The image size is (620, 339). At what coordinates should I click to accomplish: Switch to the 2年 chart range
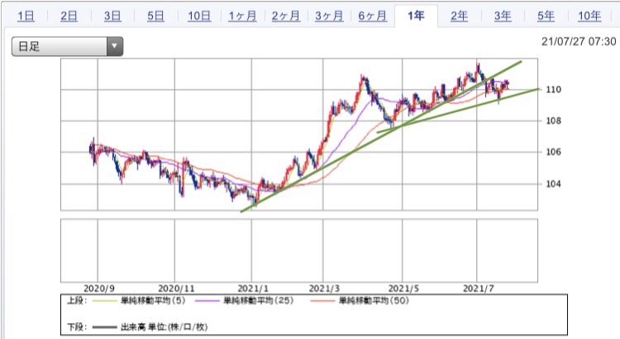(x=459, y=16)
